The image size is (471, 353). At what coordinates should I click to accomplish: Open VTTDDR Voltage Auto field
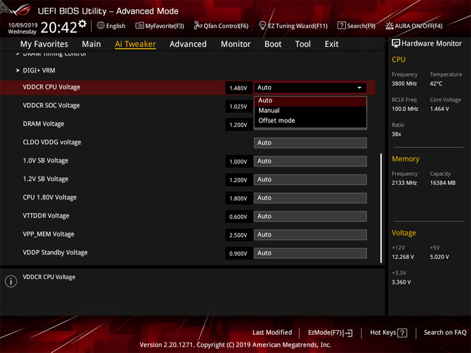(x=310, y=216)
